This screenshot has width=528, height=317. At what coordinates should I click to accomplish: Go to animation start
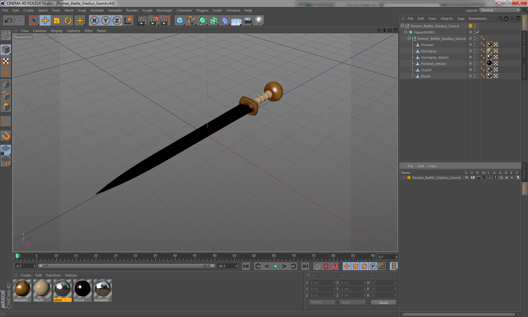[x=246, y=266]
